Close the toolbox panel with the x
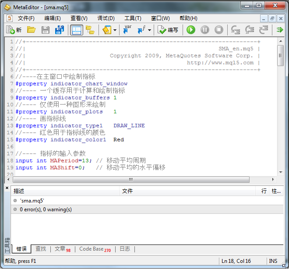Image resolution: width=289 pixels, height=269 pixels. (7, 188)
